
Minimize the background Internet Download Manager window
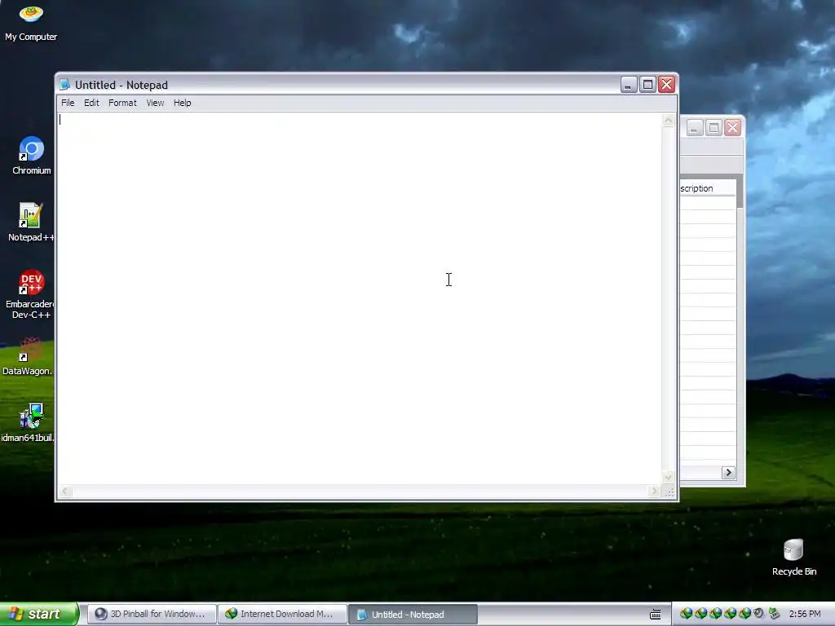tap(695, 128)
